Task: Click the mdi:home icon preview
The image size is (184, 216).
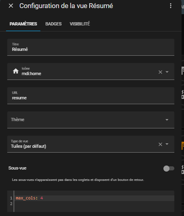Action: tap(16, 71)
